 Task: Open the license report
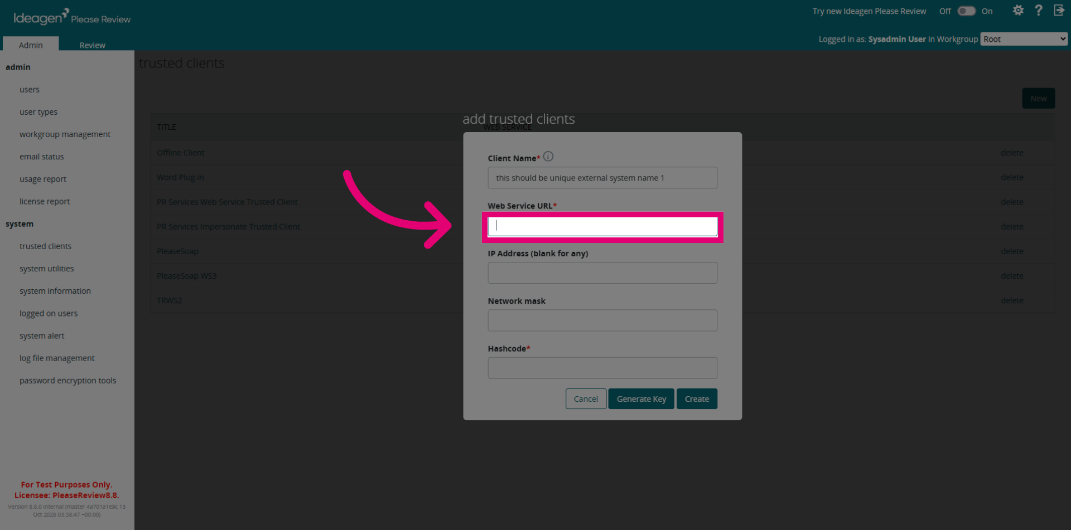point(45,201)
